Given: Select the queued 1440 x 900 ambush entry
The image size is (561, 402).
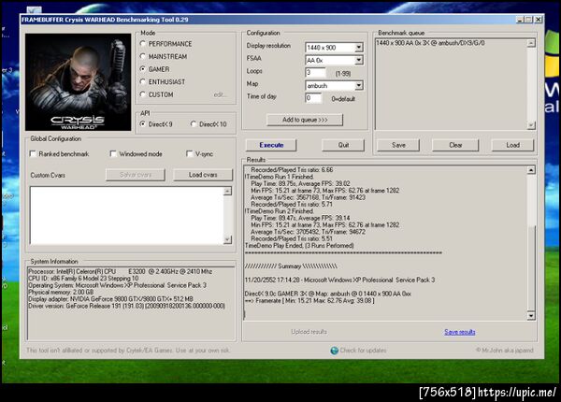Looking at the screenshot, I should click(431, 43).
